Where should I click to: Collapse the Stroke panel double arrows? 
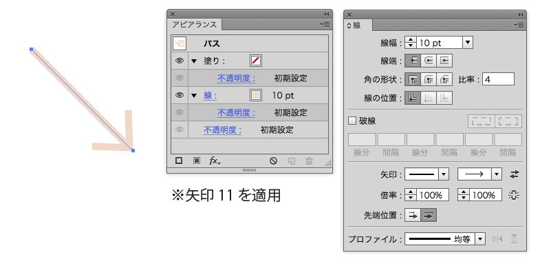(x=521, y=14)
